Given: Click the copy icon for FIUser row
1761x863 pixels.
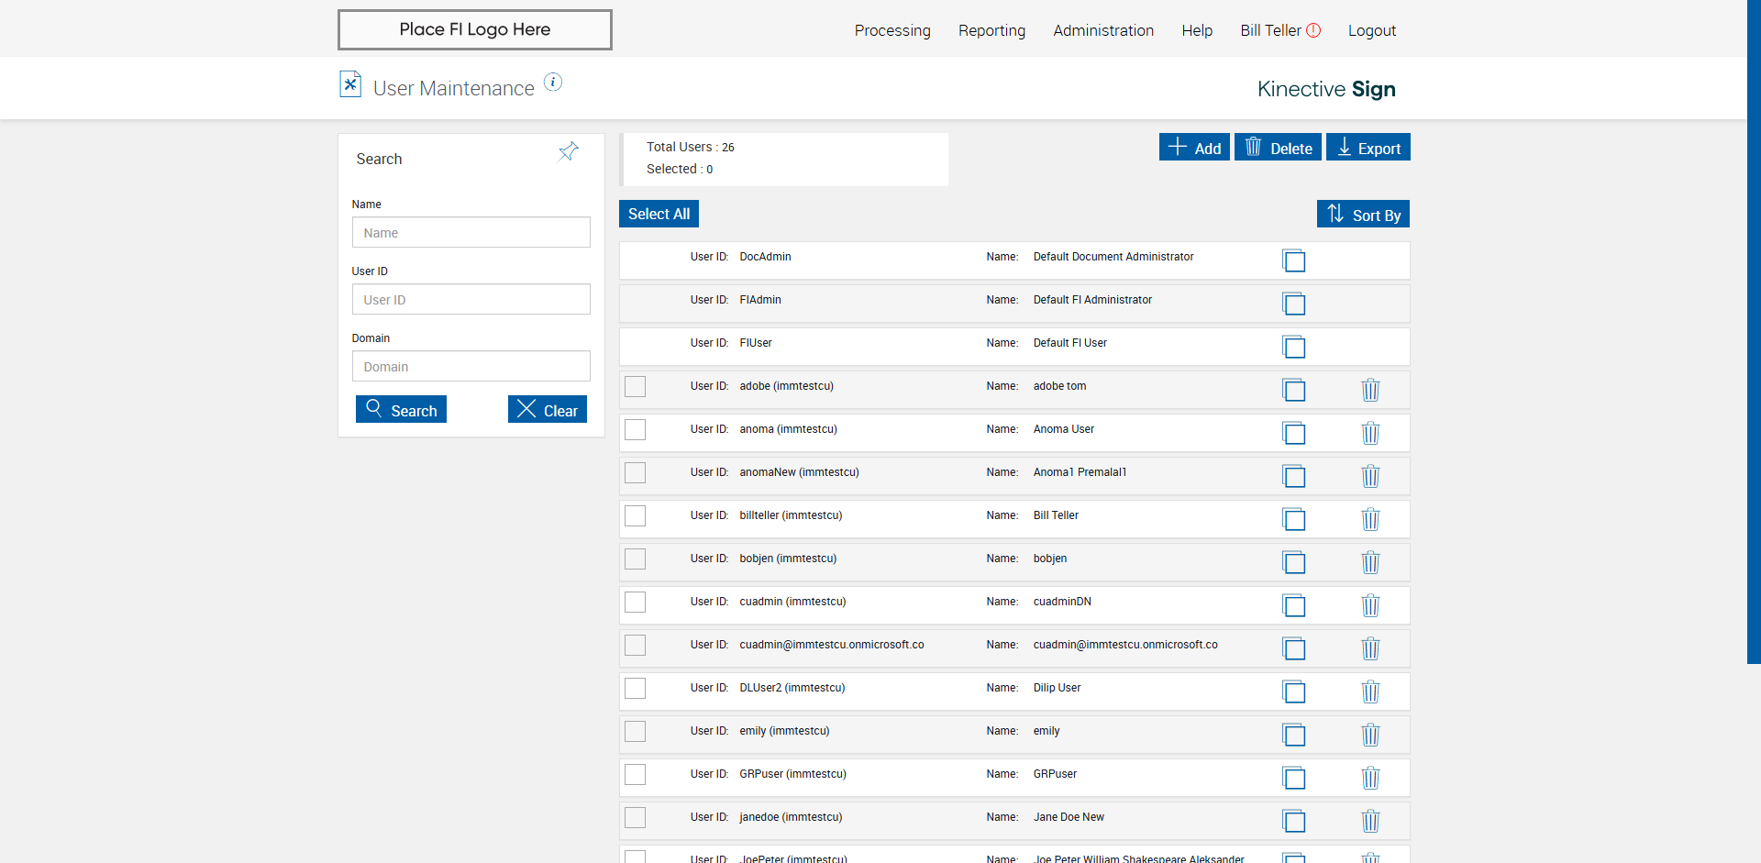Looking at the screenshot, I should point(1293,347).
